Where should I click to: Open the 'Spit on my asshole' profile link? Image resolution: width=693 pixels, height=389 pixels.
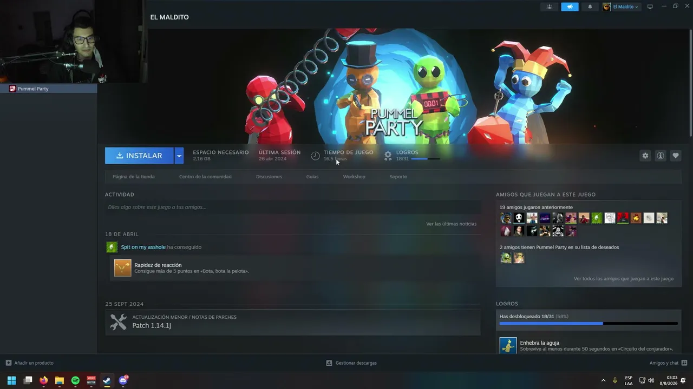[x=143, y=247]
